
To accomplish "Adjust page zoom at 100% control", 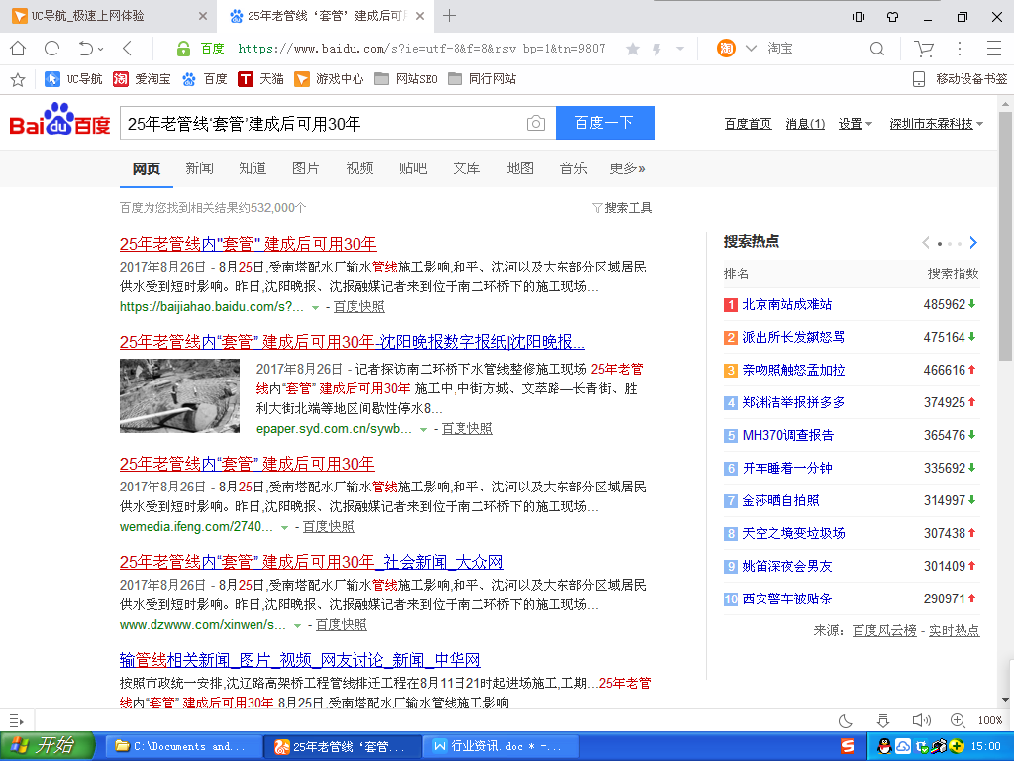I will tap(990, 720).
